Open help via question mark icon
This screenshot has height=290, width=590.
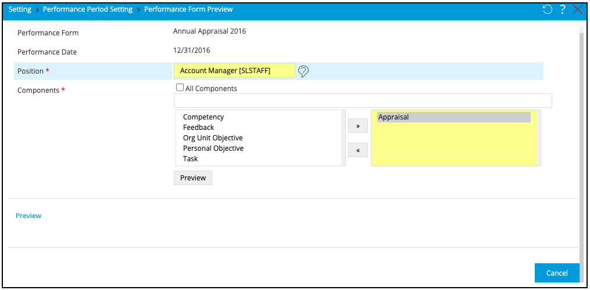click(563, 9)
